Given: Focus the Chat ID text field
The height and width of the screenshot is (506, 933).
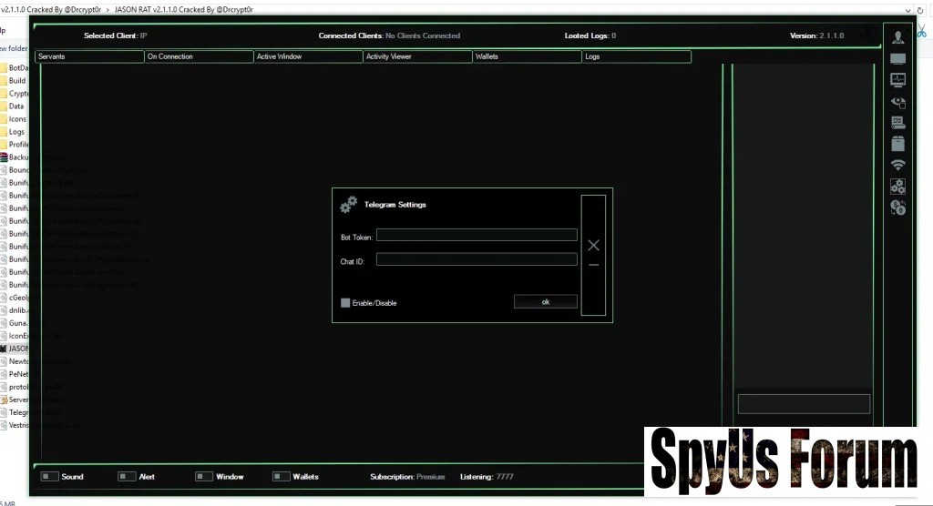Looking at the screenshot, I should click(477, 259).
